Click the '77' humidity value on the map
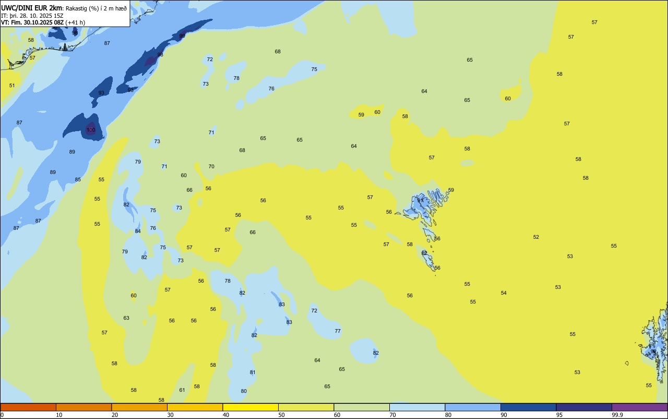Screen dimensions: 668x419 click(338, 331)
